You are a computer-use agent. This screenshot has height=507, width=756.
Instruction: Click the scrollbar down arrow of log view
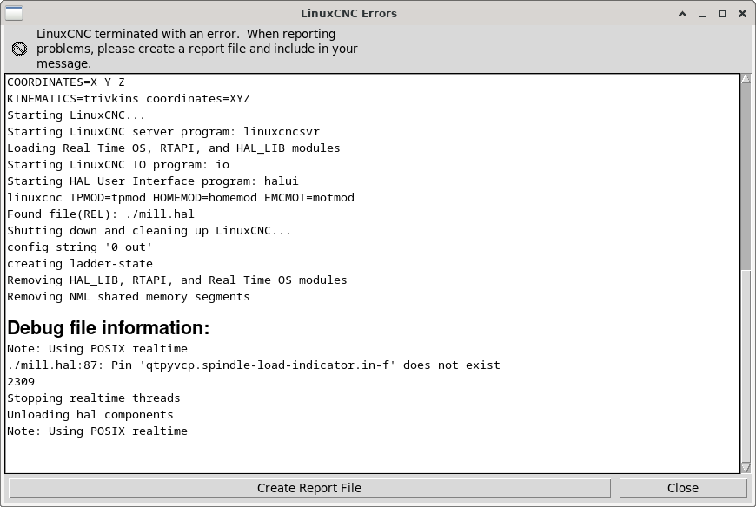tap(746, 469)
